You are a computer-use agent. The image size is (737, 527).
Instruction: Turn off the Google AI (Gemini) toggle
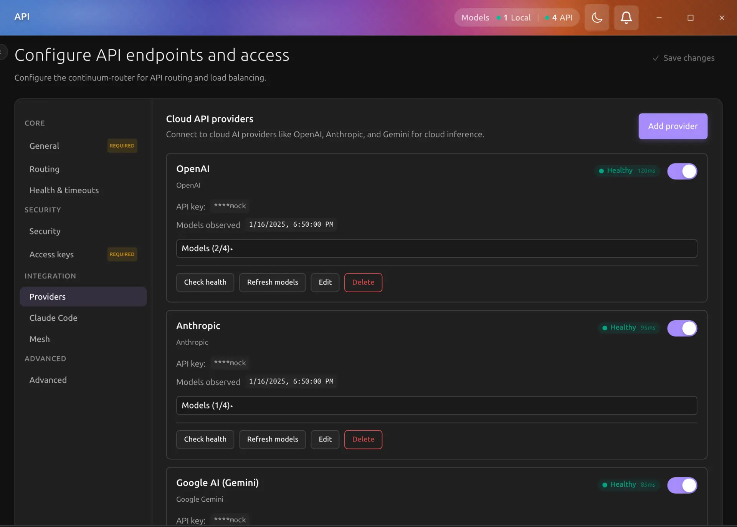coord(682,485)
